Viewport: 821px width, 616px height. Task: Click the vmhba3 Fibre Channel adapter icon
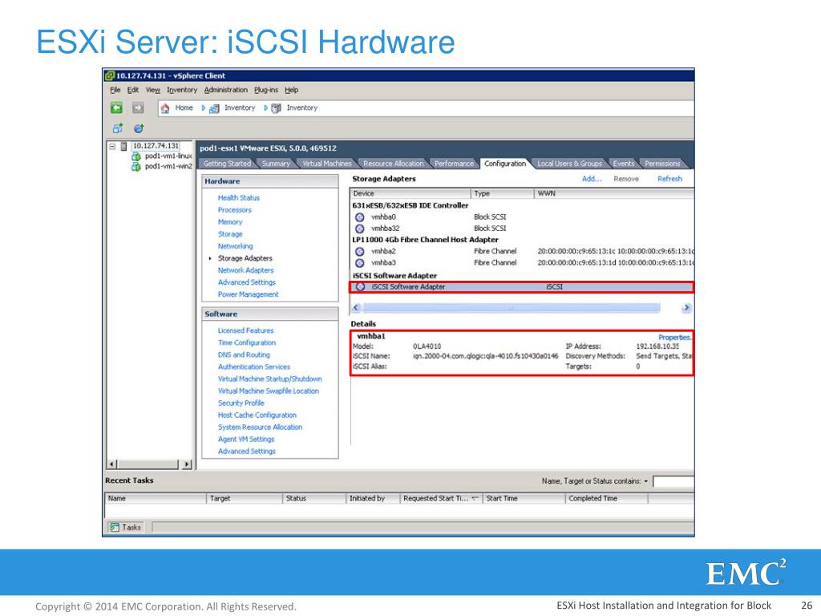pos(360,263)
